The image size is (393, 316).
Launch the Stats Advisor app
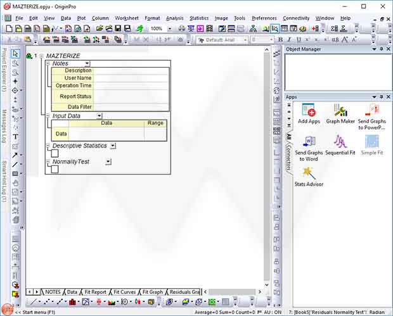click(309, 177)
